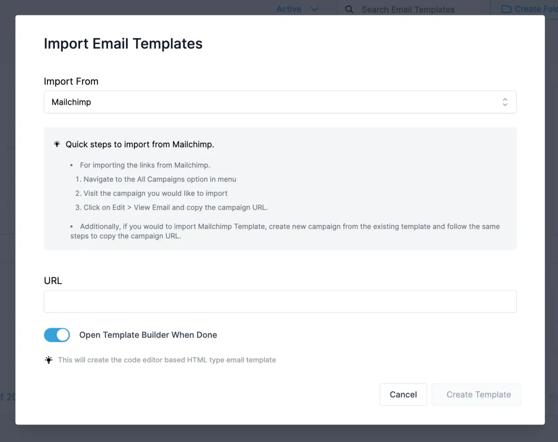Click the Import From field label
The image size is (558, 442).
coord(71,81)
